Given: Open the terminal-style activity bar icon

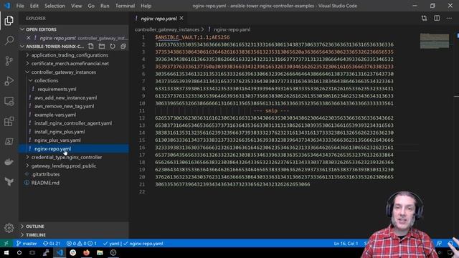Looking at the screenshot, I should point(9,142).
